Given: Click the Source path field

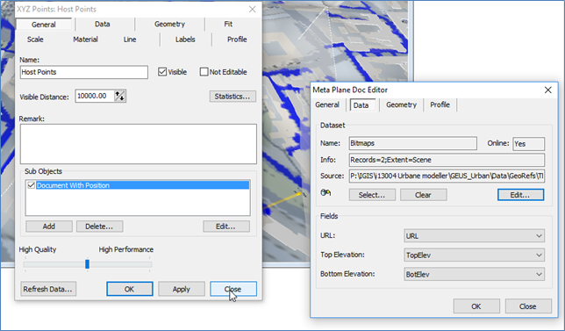Looking at the screenshot, I should click(447, 176).
